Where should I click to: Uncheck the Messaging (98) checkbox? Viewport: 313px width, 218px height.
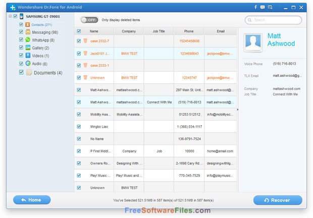pyautogui.click(x=21, y=32)
